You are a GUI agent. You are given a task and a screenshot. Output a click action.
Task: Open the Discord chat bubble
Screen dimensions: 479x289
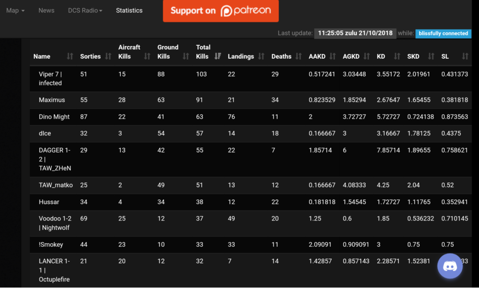click(x=450, y=266)
